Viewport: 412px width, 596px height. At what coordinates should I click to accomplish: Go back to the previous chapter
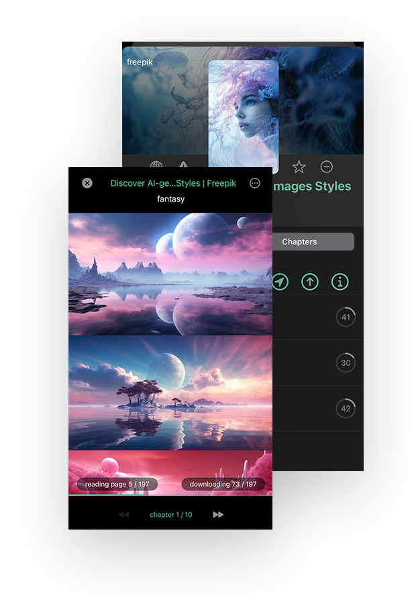point(123,515)
